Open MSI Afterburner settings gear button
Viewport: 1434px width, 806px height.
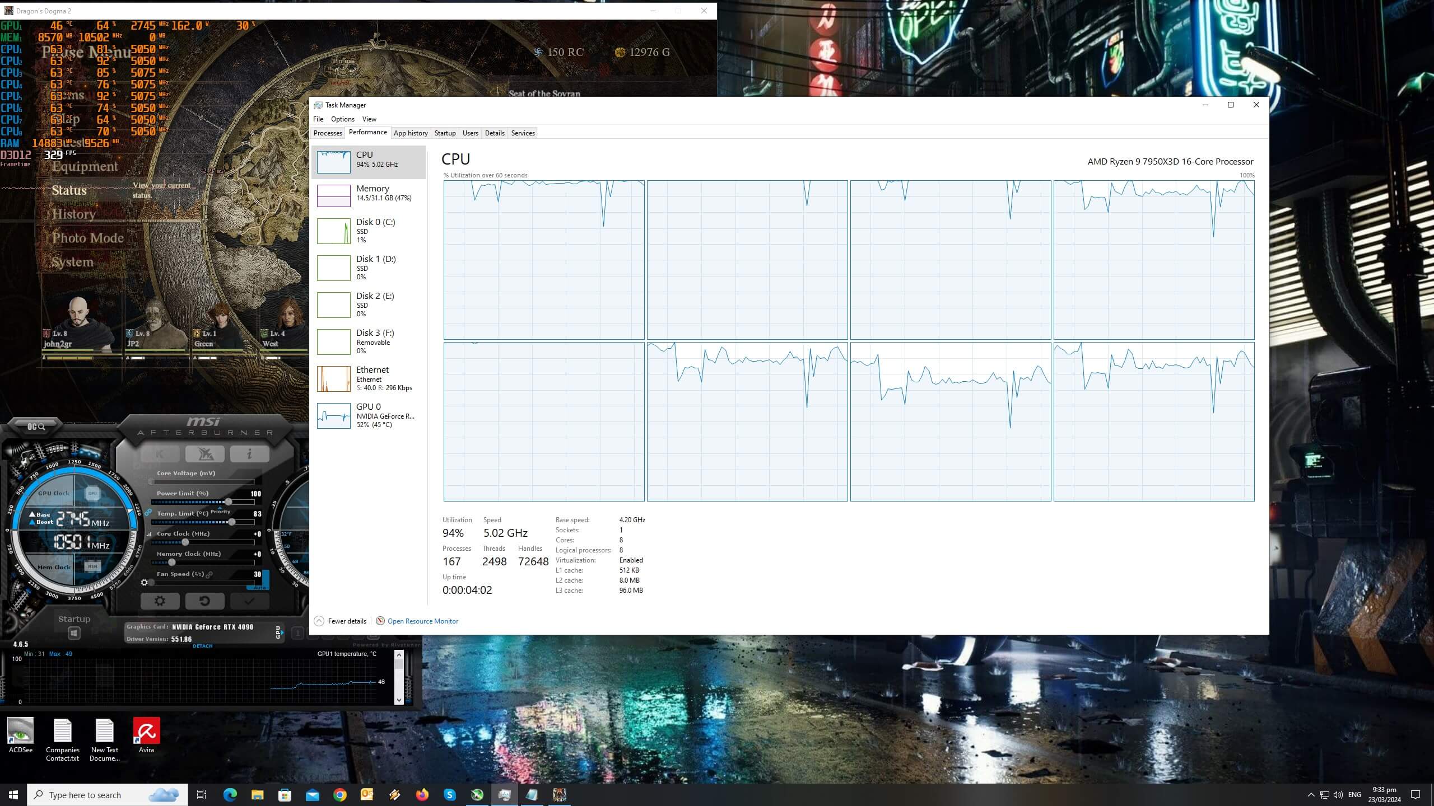coord(160,601)
